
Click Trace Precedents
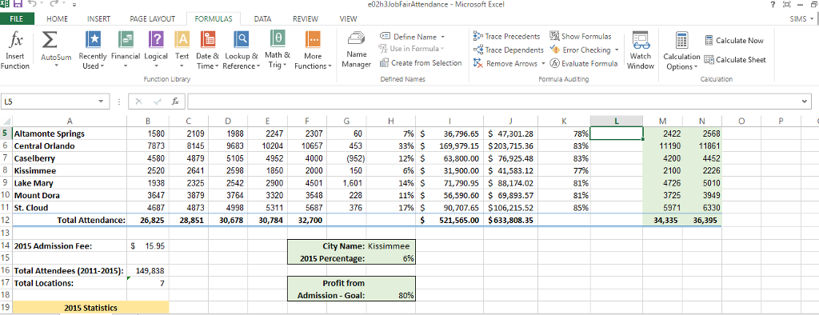click(506, 36)
